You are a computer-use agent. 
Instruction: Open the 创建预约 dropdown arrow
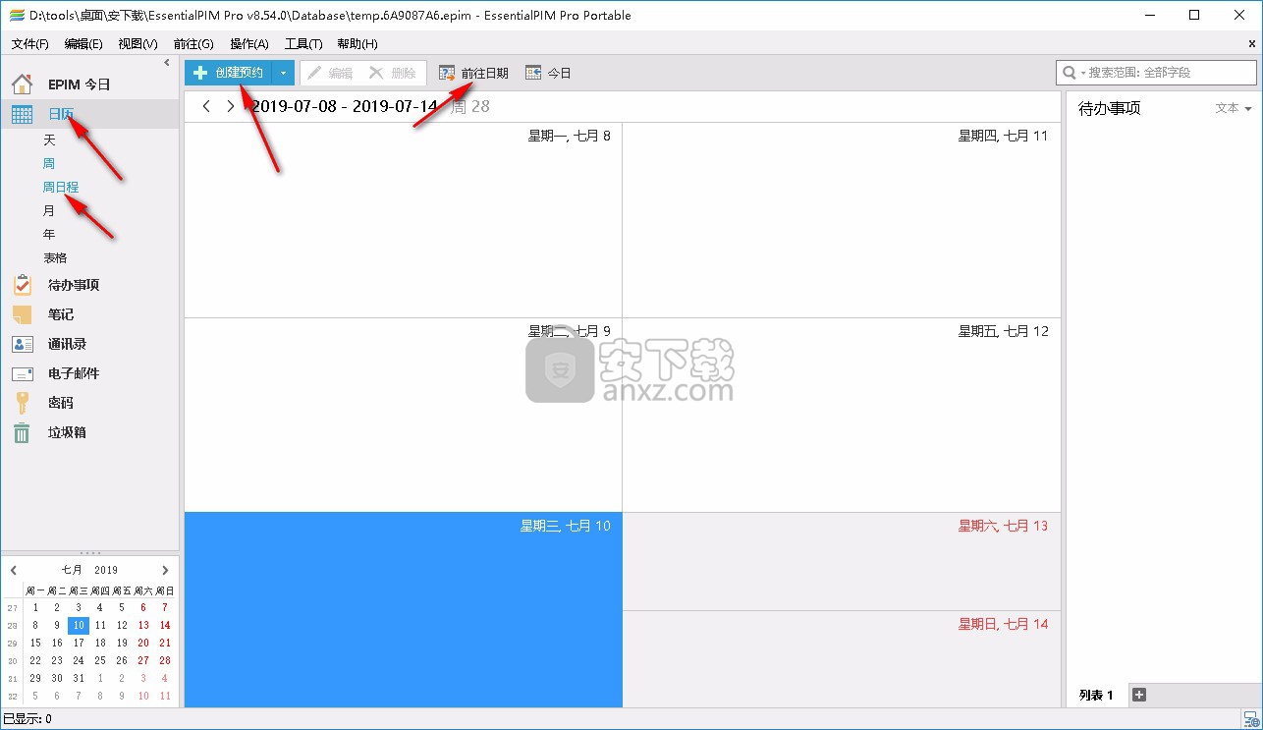coord(283,73)
